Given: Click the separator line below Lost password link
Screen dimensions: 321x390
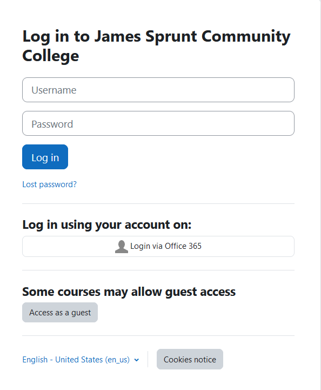Looking at the screenshot, I should pos(158,204).
